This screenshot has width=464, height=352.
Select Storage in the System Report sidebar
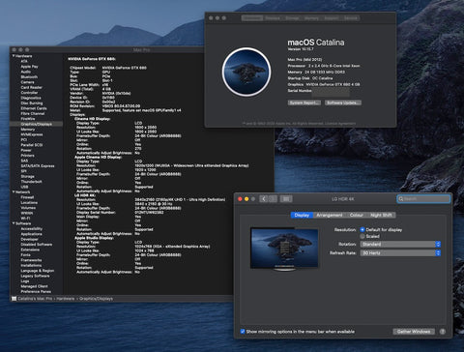coord(27,176)
